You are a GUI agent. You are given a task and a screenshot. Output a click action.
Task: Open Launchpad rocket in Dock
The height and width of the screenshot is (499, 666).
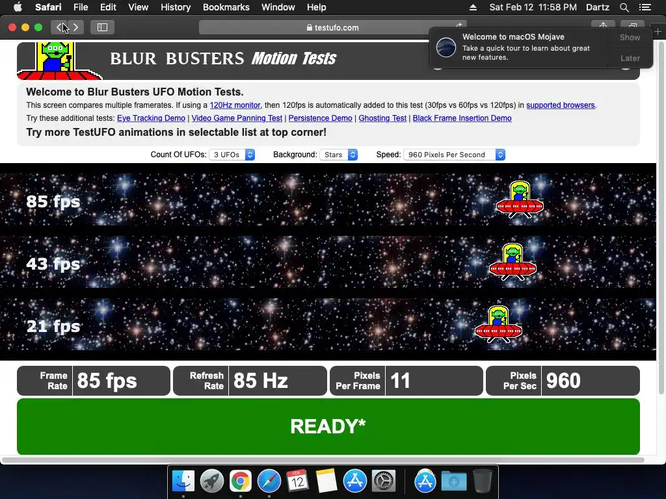click(212, 481)
